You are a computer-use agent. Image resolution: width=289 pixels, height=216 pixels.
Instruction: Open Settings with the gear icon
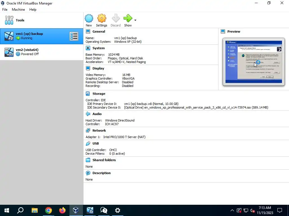(102, 18)
